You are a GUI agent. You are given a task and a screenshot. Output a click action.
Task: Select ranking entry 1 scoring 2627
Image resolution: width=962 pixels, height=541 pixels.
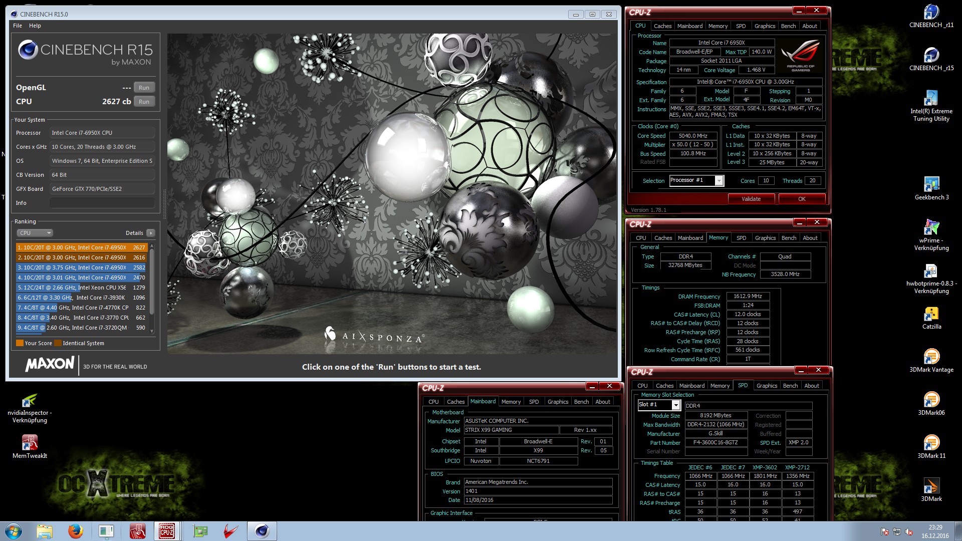click(x=81, y=247)
